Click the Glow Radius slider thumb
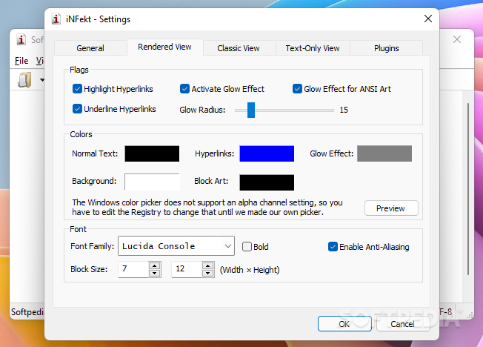Viewport: 483px width, 347px height. pos(251,110)
